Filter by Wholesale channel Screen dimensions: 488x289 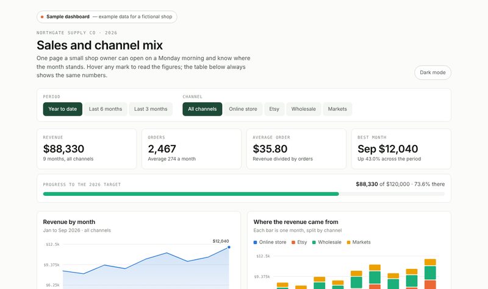coord(303,109)
